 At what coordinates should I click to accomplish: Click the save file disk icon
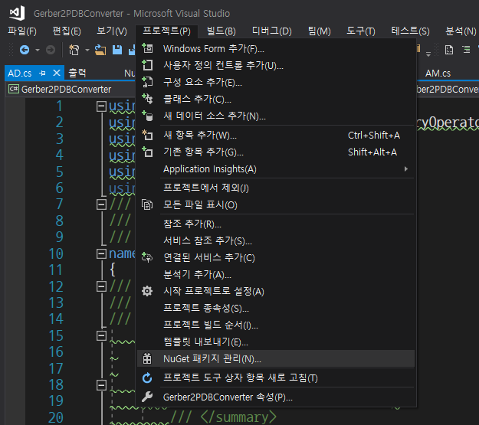[117, 50]
